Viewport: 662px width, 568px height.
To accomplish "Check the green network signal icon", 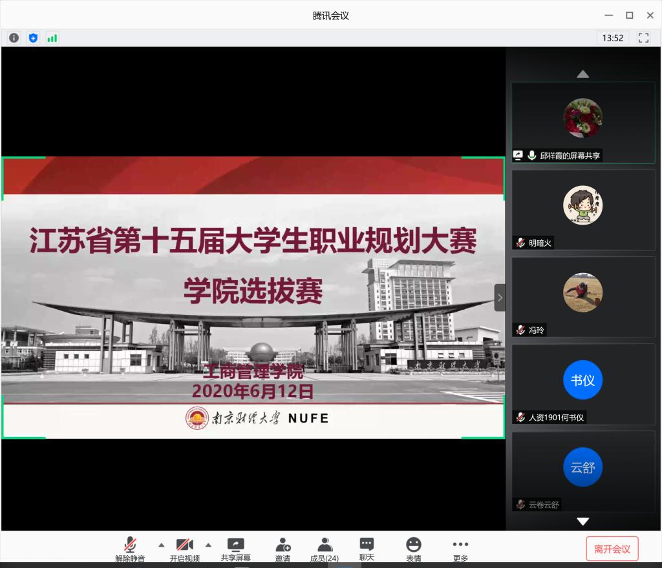I will click(x=52, y=38).
